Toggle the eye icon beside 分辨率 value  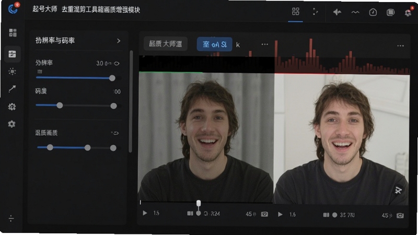pos(117,63)
